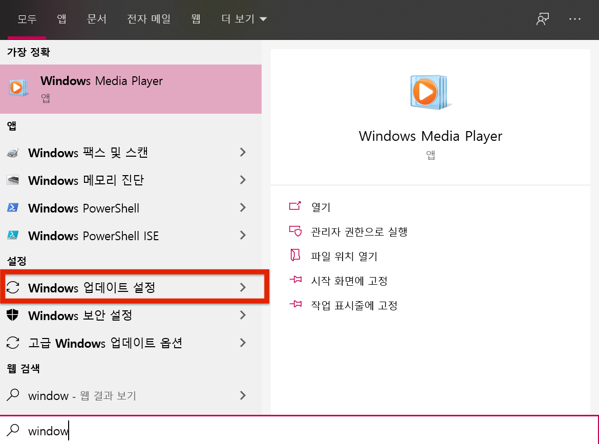Switch to the 앱 tab
The image size is (599, 444).
coord(62,19)
